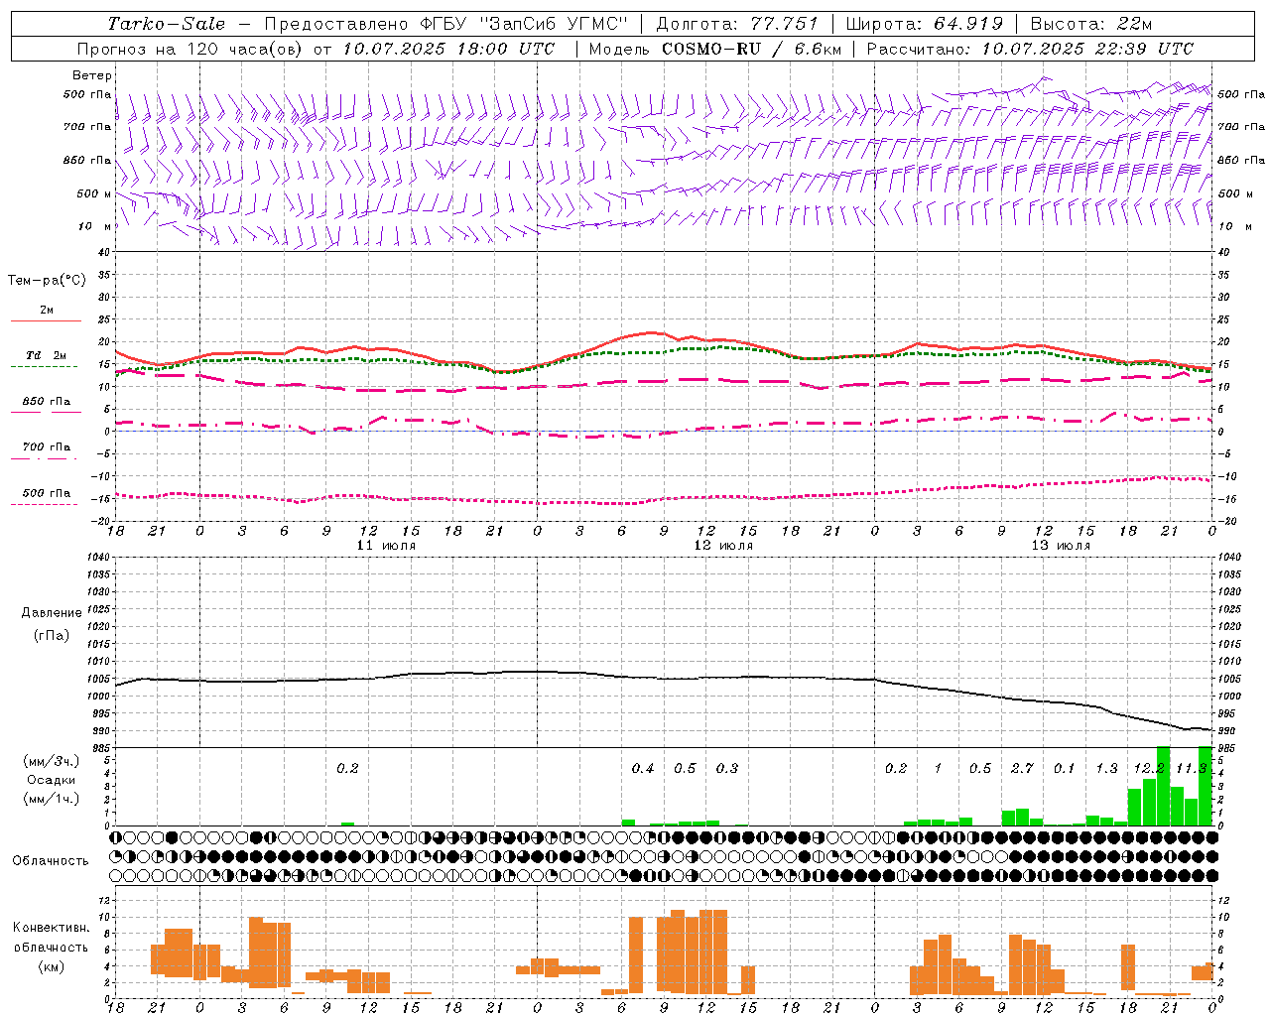
Task: Click the Модель COSMO-RU / 6.6км text
Action: click(715, 49)
